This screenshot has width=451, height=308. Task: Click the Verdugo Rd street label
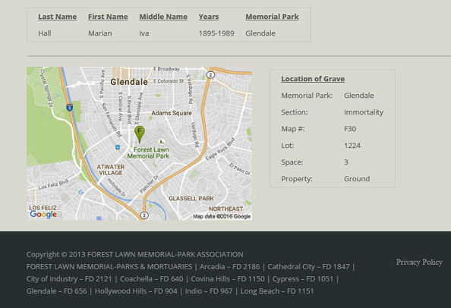click(x=195, y=134)
